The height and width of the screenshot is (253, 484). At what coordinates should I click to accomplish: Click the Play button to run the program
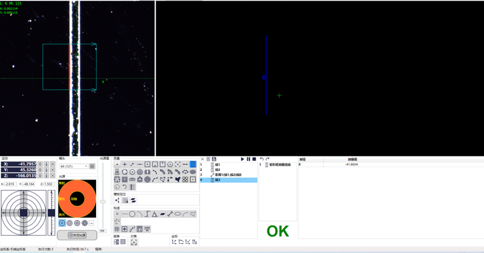[243, 159]
